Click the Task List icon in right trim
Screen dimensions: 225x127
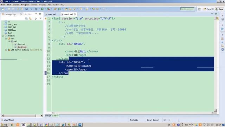click(223, 19)
